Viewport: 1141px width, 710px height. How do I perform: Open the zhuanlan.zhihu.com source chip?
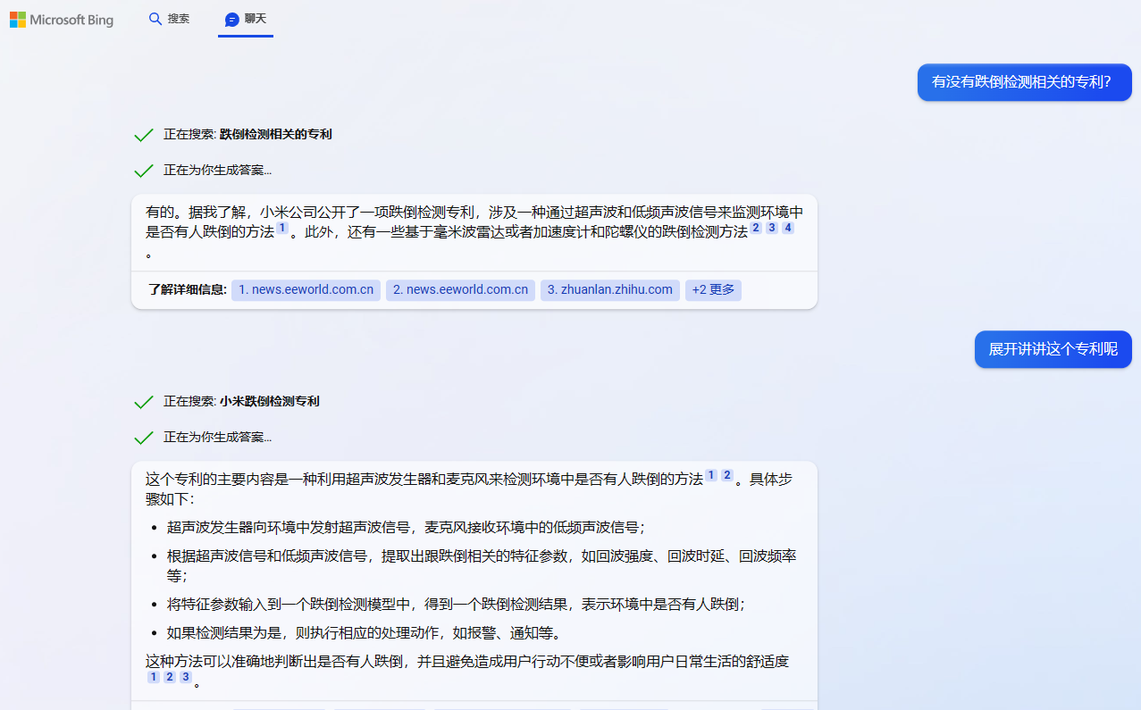tap(609, 289)
